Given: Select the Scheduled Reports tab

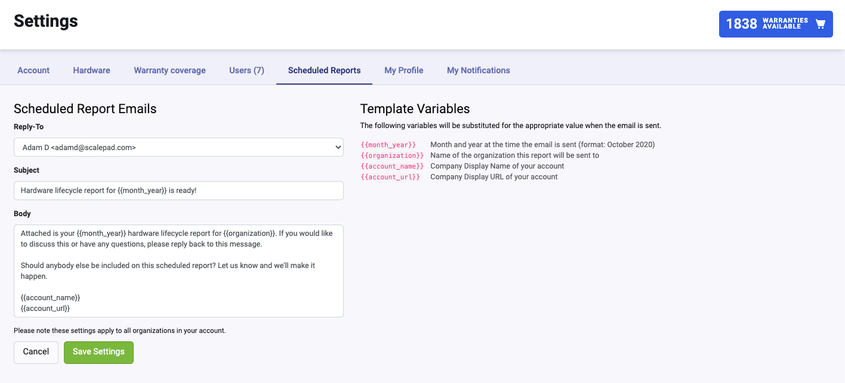Looking at the screenshot, I should [x=325, y=70].
